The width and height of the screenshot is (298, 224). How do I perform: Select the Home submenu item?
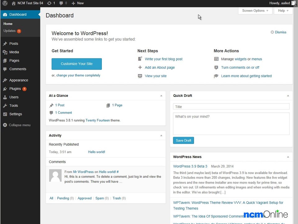pyautogui.click(x=8, y=24)
